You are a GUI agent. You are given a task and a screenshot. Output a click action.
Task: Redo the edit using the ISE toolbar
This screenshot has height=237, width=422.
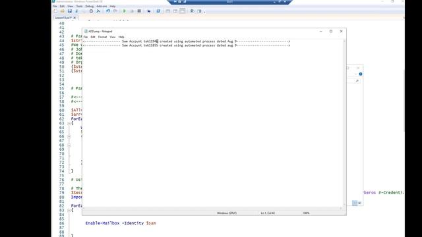click(x=115, y=11)
